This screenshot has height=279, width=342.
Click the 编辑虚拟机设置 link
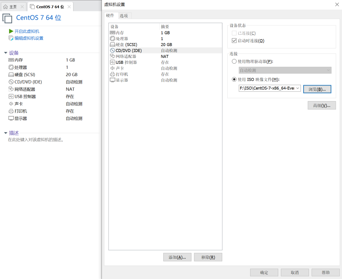tap(29, 38)
